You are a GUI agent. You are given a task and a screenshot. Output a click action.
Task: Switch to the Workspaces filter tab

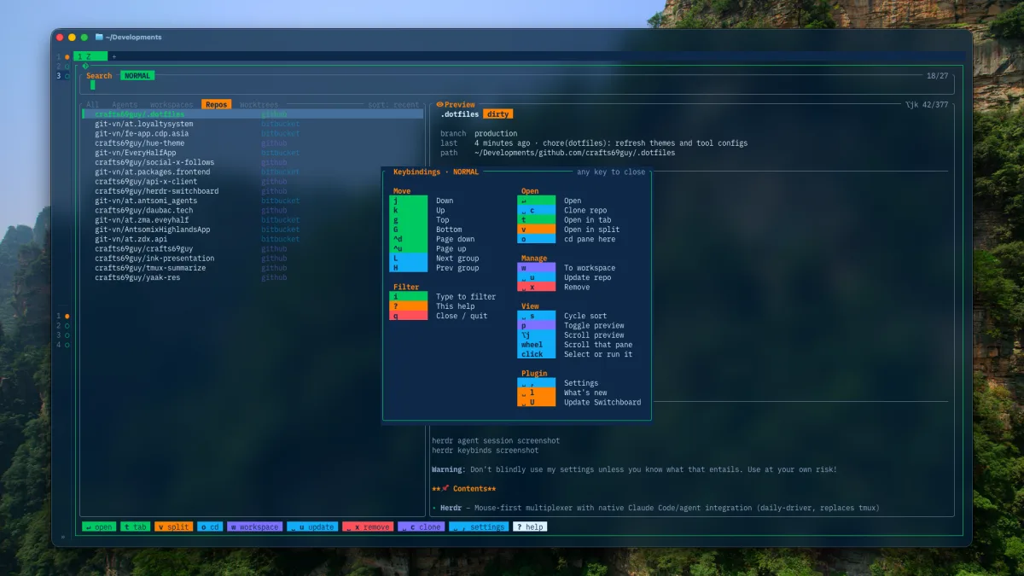click(x=172, y=105)
